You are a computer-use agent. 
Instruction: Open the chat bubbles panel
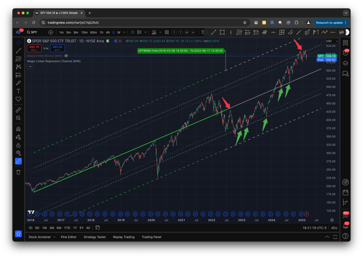(346, 74)
